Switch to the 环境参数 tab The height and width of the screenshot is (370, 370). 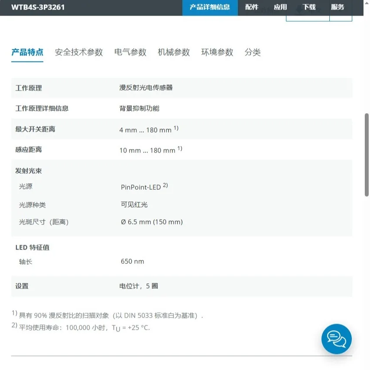coord(217,52)
